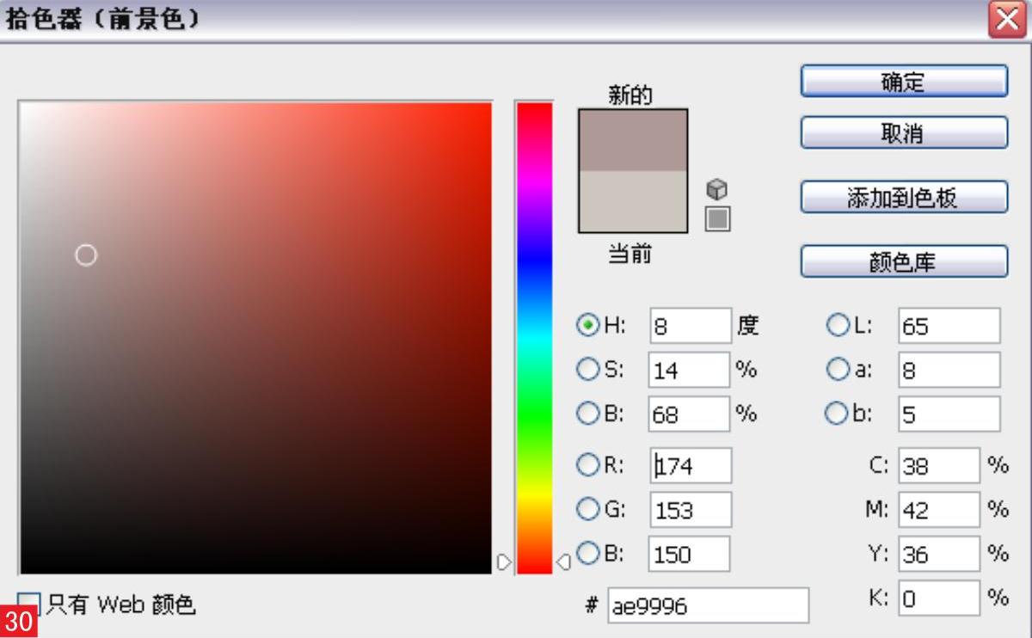
Task: Click inside the color saturation field
Action: pos(255,338)
